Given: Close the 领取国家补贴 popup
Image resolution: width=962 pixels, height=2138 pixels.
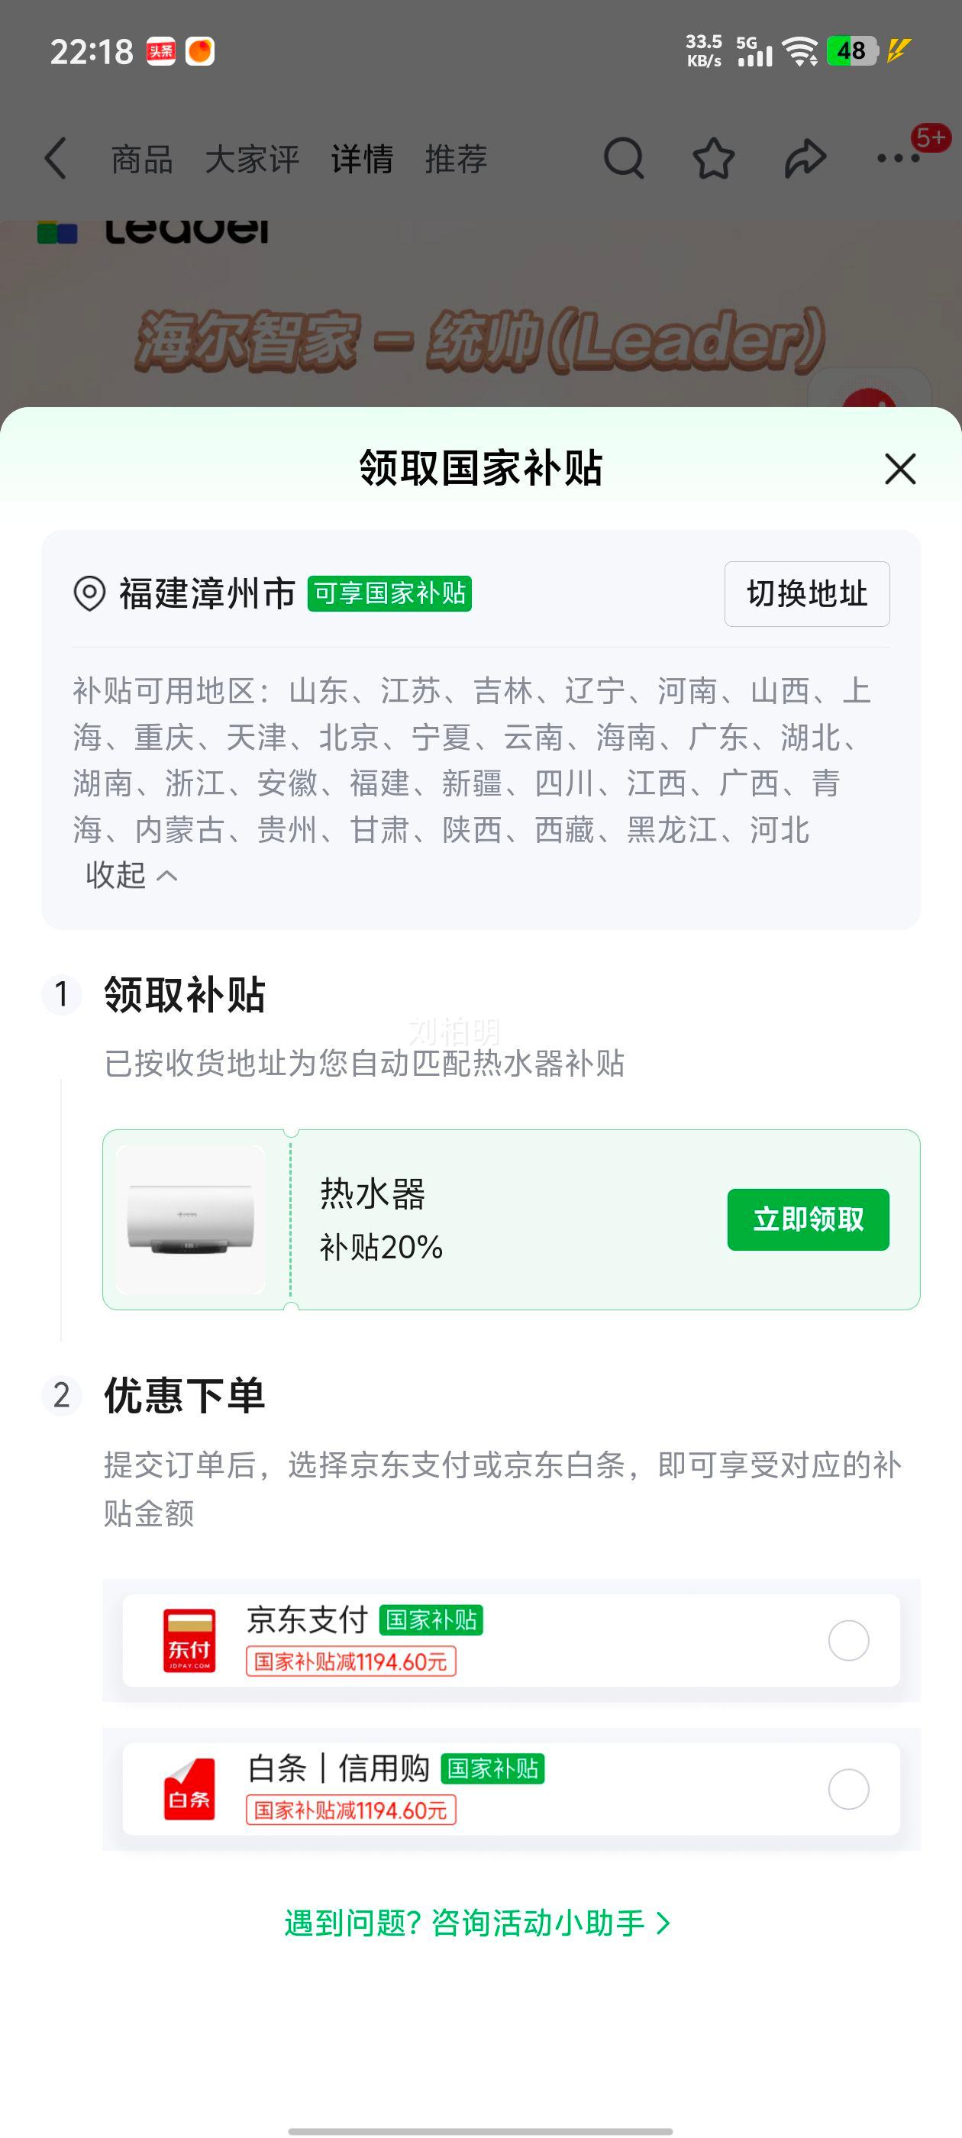Looking at the screenshot, I should point(899,469).
